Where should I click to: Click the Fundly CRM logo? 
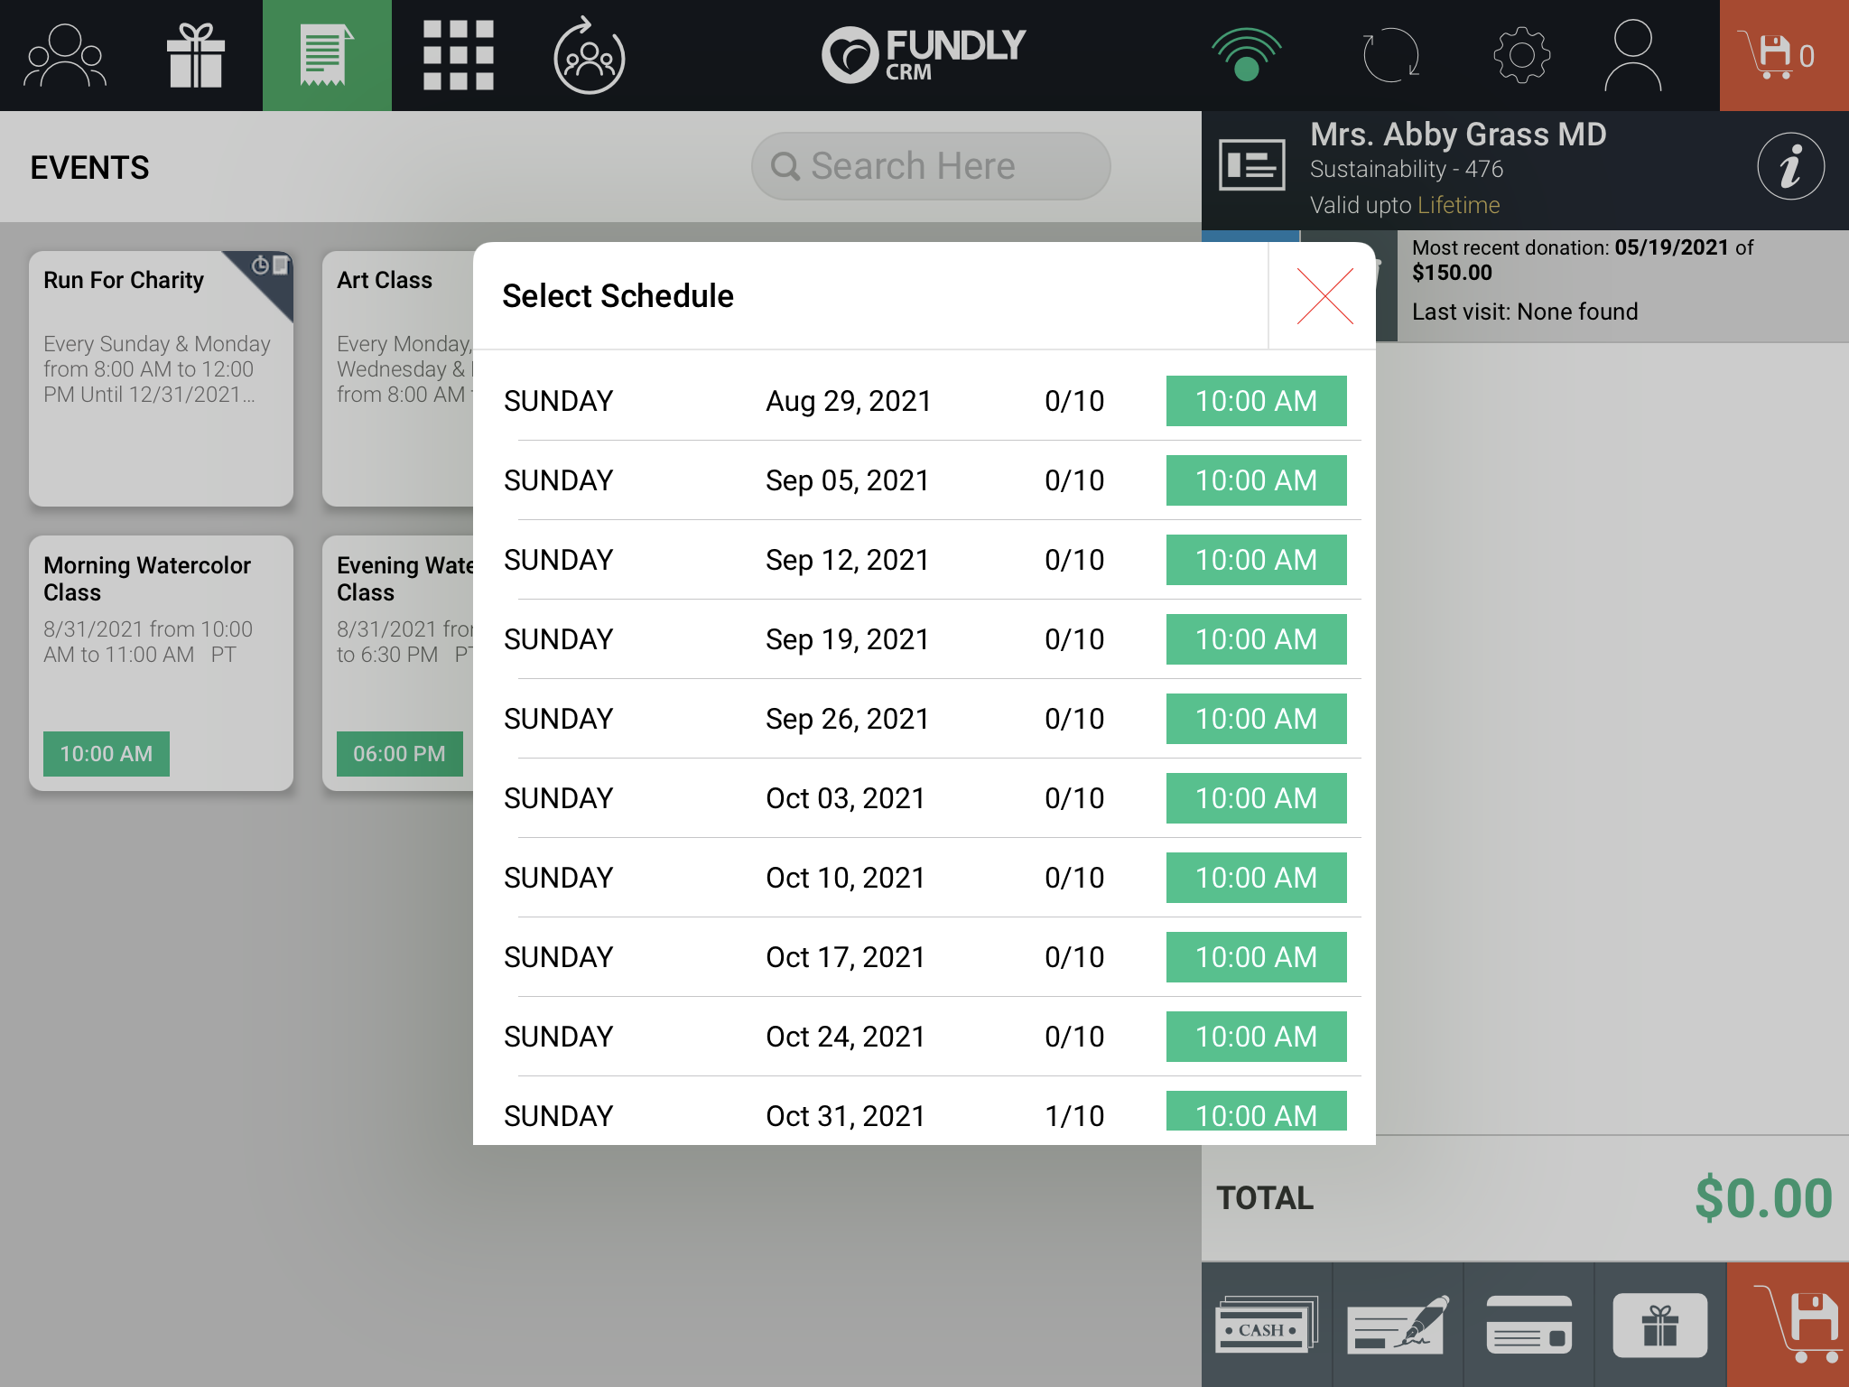click(x=924, y=54)
